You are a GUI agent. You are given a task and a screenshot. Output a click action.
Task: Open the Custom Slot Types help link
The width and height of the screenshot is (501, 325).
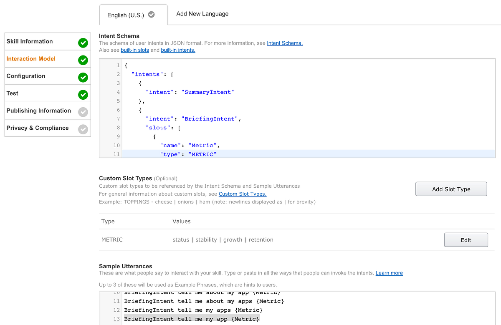pyautogui.click(x=242, y=194)
